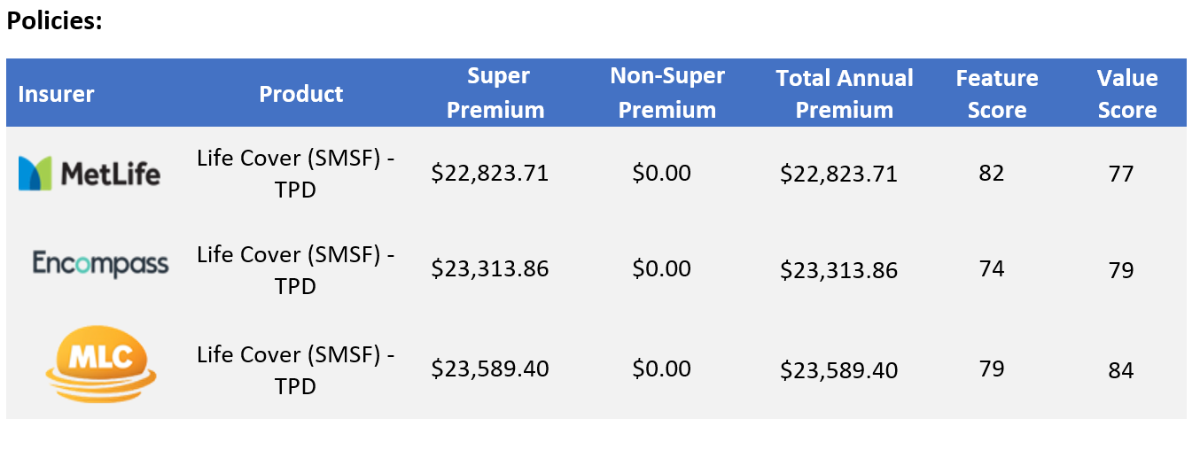Image resolution: width=1200 pixels, height=450 pixels.
Task: Click Encompass's Life Cover (SMSF) - TPD product
Action: click(296, 270)
